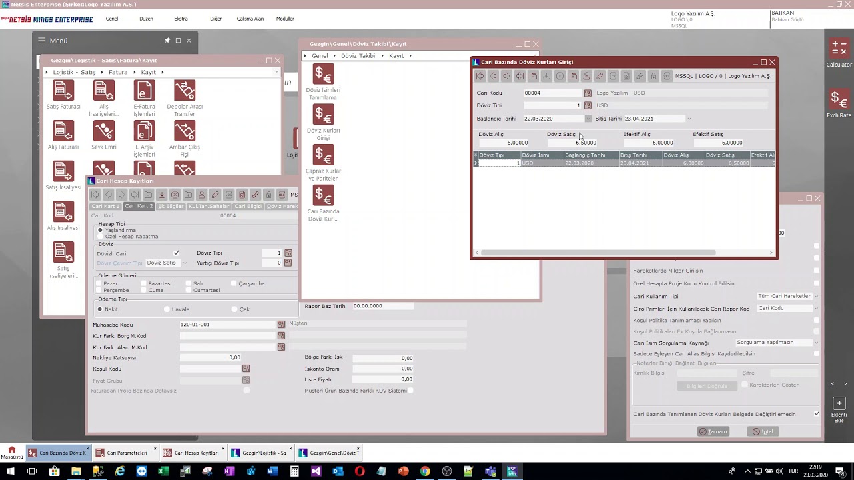Click the Döviz Satış rate field

point(572,143)
